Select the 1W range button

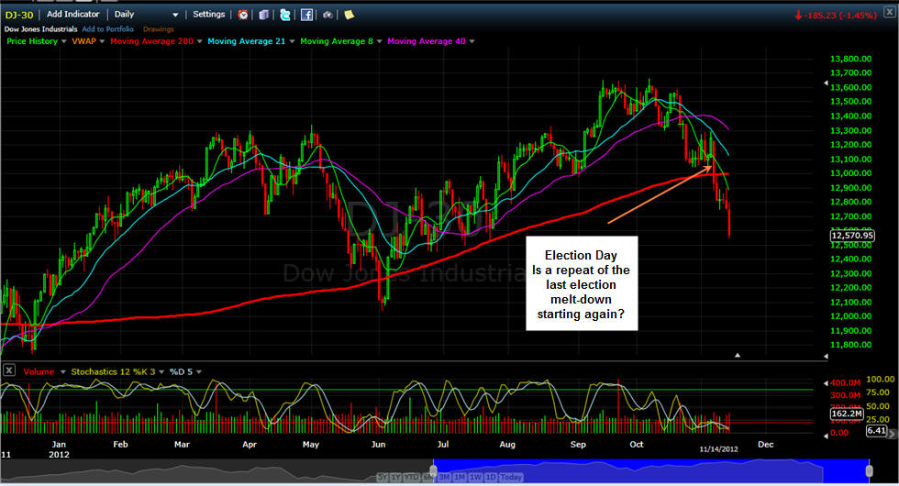pyautogui.click(x=475, y=477)
